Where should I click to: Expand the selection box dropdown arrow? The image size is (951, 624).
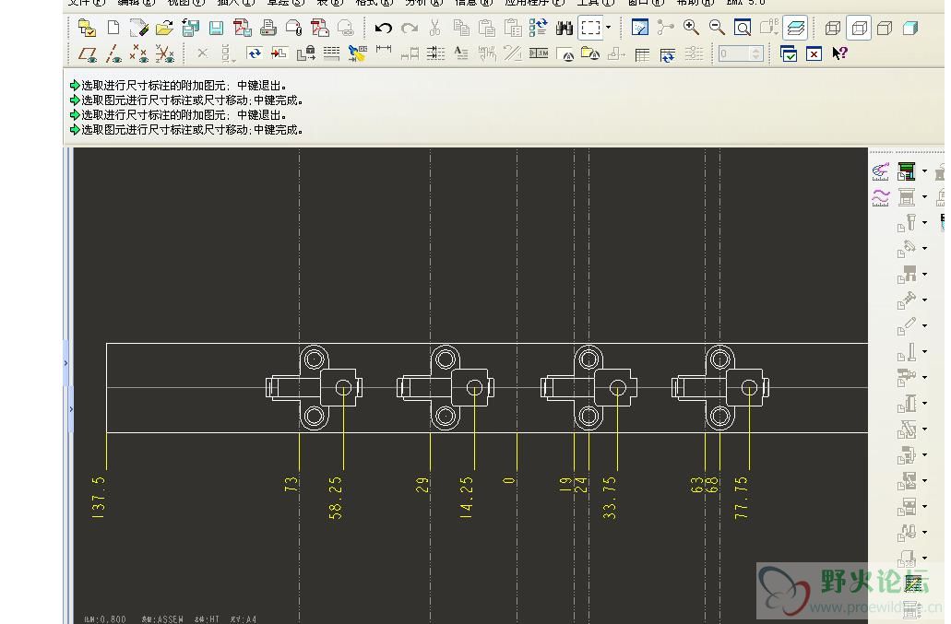(608, 28)
